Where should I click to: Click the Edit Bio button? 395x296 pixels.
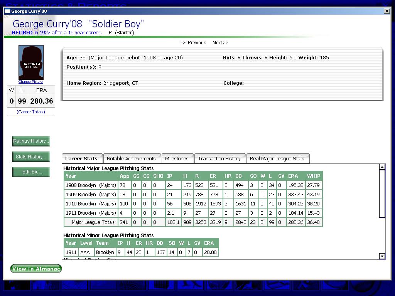pos(31,172)
